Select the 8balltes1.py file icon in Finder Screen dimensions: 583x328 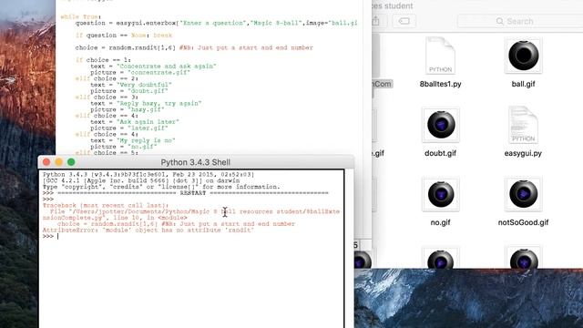click(x=440, y=56)
